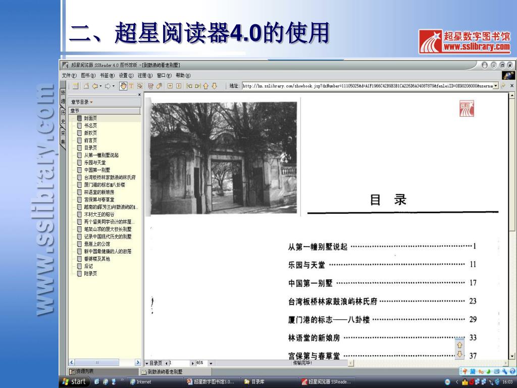Open the back button history dropdown
517x388 pixels.
pos(100,86)
